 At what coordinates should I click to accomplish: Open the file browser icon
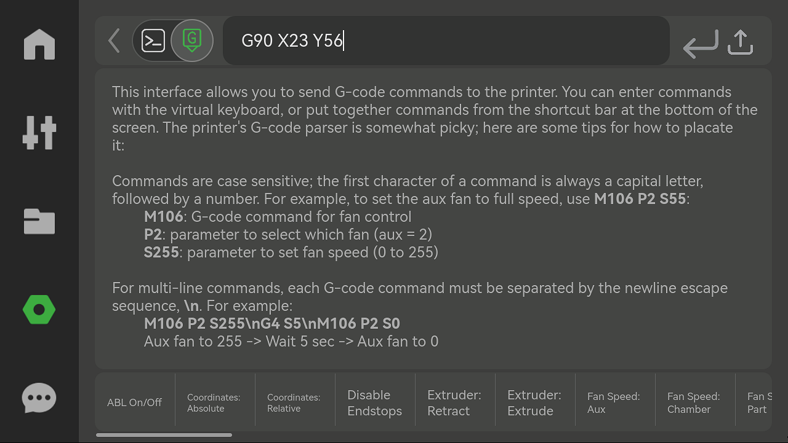39,222
